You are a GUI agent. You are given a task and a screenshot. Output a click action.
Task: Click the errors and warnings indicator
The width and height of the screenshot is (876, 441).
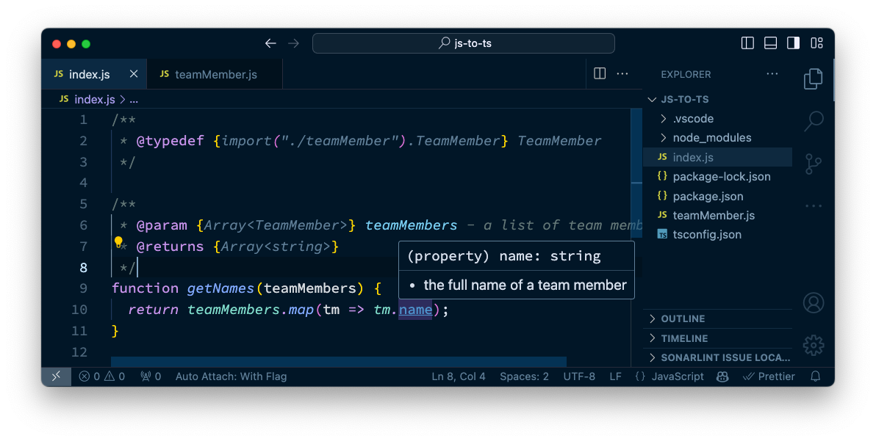point(101,376)
